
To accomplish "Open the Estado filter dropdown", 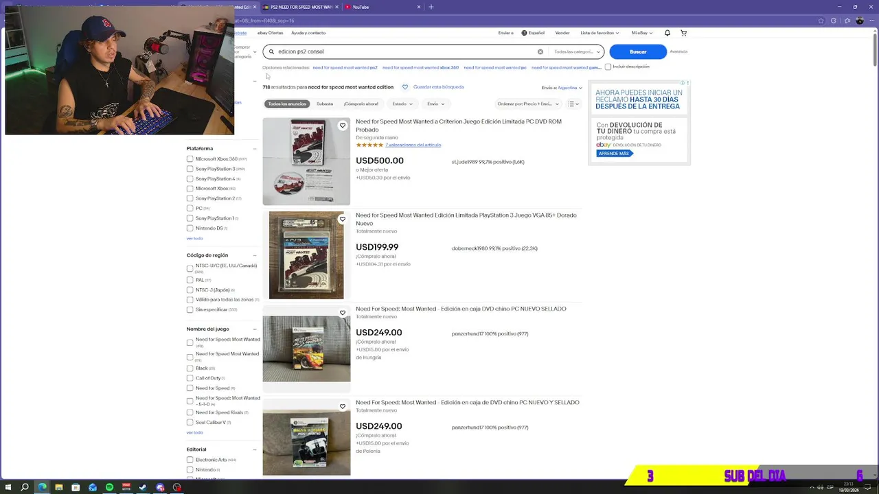I will pyautogui.click(x=402, y=104).
